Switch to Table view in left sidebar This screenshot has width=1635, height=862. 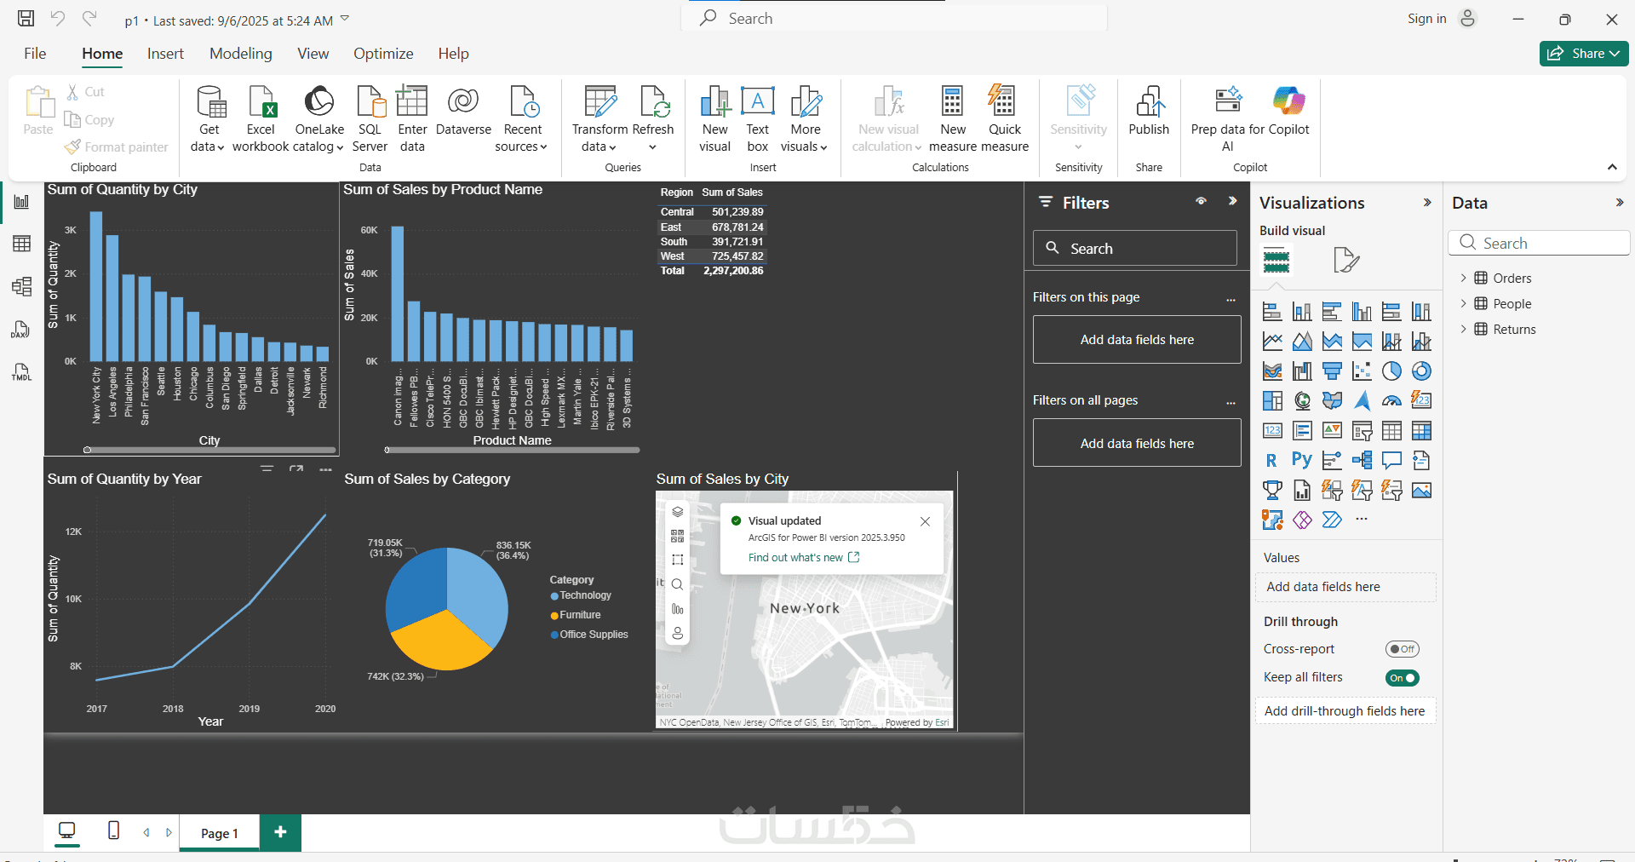tap(22, 244)
